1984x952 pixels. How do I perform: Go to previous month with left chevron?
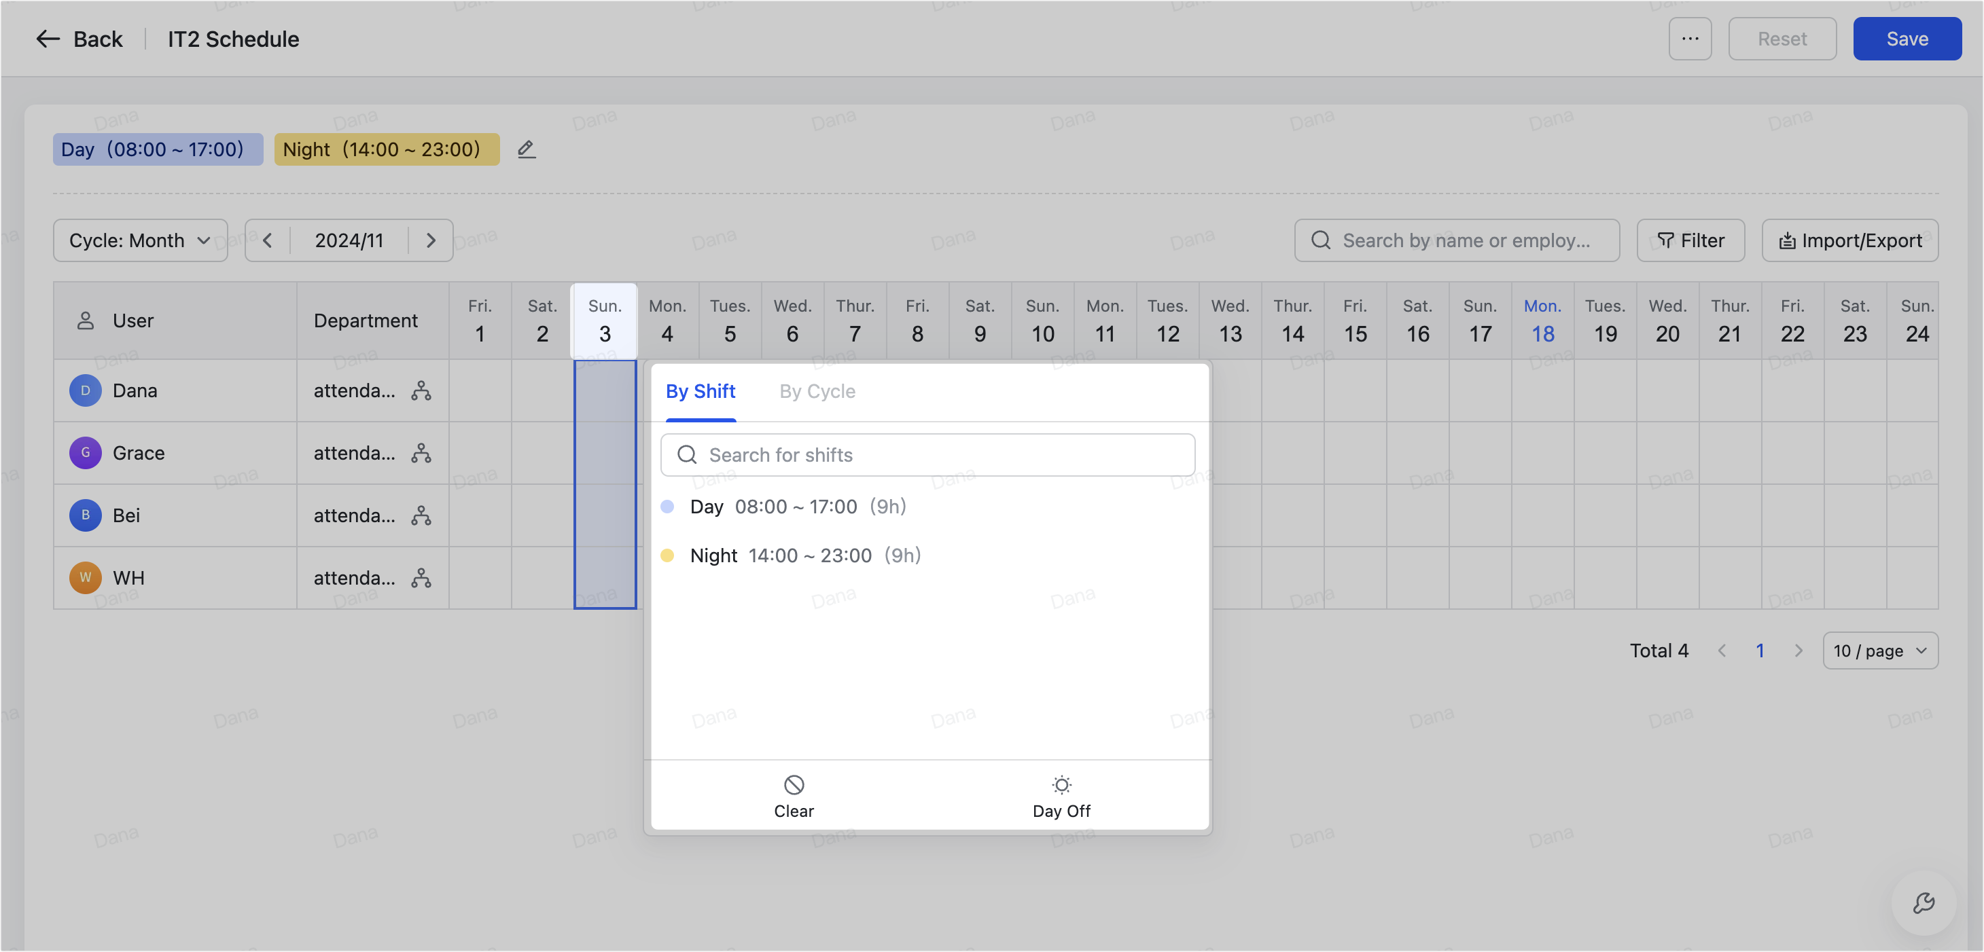click(x=267, y=241)
